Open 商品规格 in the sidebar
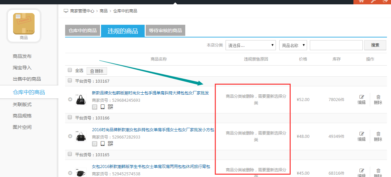Viewport: 391px width, 177px height. click(22, 116)
